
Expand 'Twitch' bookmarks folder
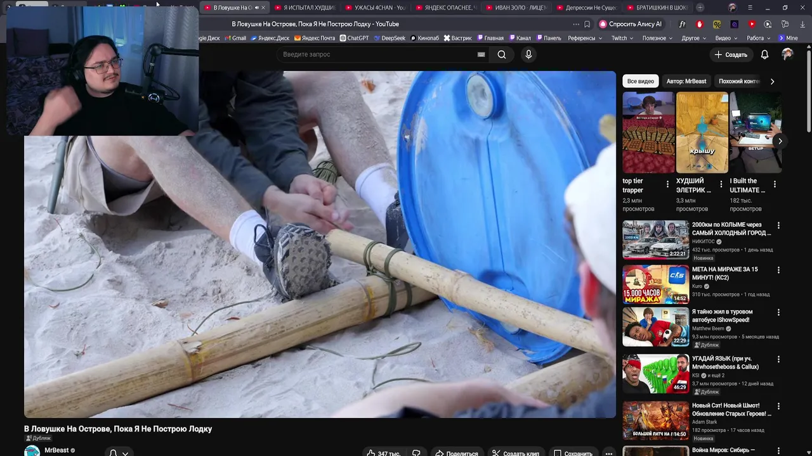pos(622,38)
